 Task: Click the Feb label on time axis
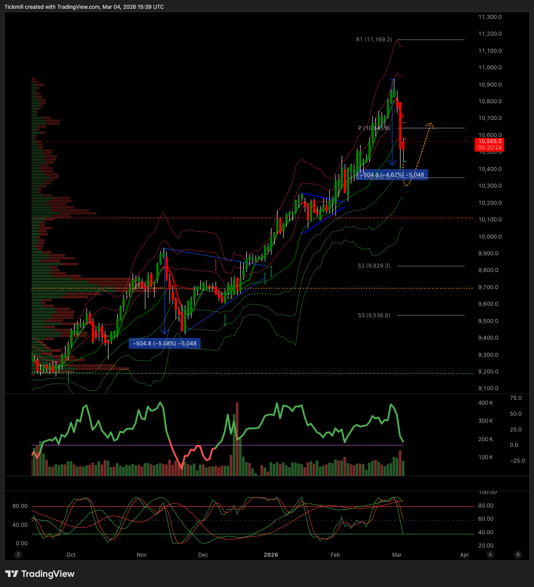tap(336, 555)
